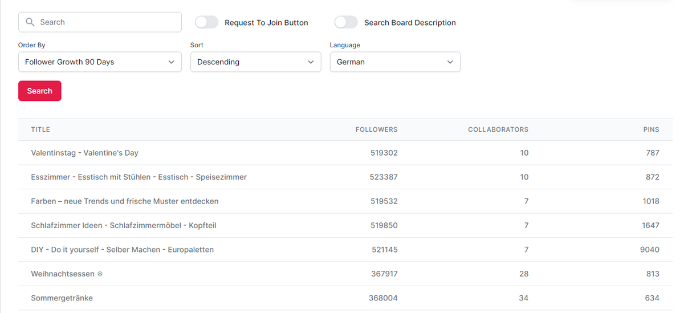Click collaborators value in DIY row
This screenshot has height=313, width=684.
(526, 250)
